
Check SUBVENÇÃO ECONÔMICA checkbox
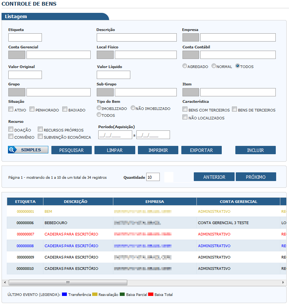click(40, 136)
